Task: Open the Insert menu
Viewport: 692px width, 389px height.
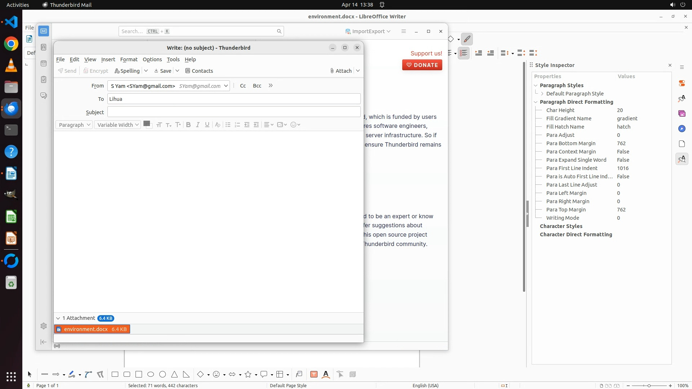Action: [x=108, y=59]
